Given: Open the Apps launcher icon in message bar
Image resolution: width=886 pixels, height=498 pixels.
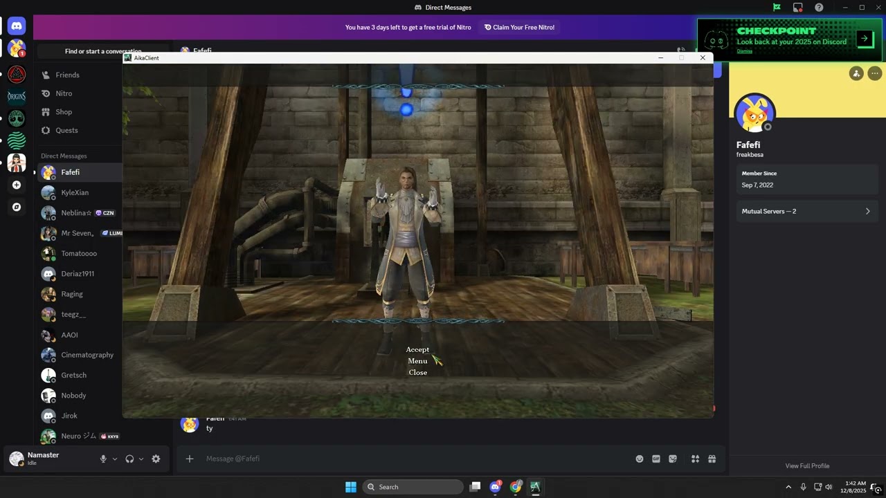Looking at the screenshot, I should pyautogui.click(x=695, y=459).
